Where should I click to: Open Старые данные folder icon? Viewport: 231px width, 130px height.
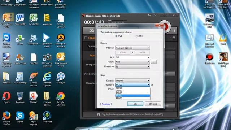coord(47,99)
